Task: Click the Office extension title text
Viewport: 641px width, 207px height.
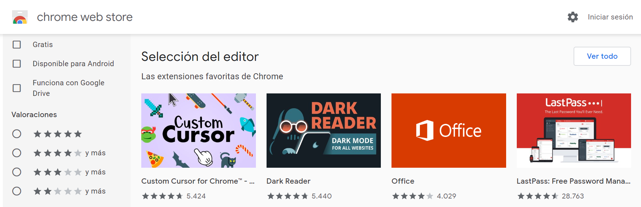Action: pos(403,181)
